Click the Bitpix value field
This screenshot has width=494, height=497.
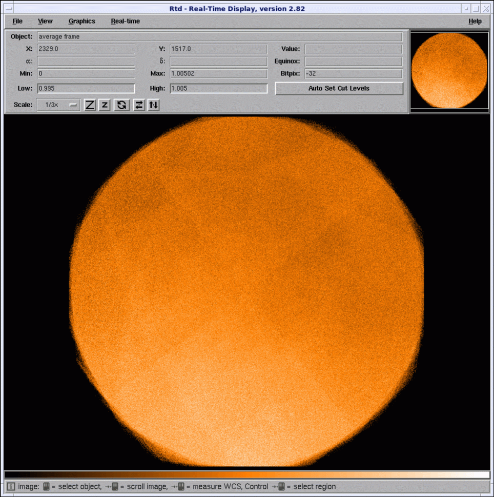(354, 73)
